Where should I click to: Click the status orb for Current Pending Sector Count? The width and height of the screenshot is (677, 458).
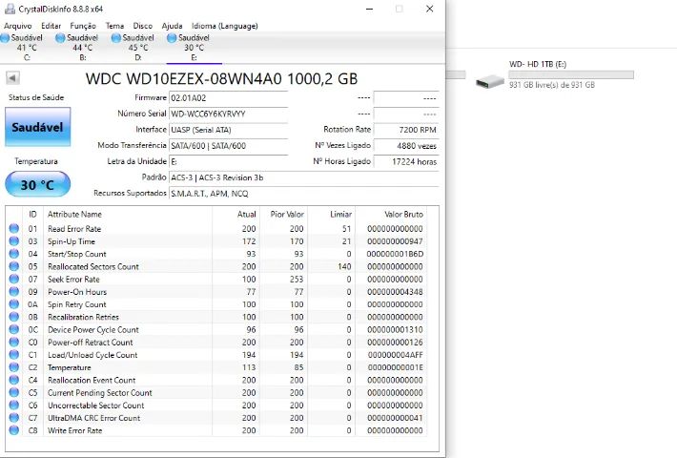(13, 392)
